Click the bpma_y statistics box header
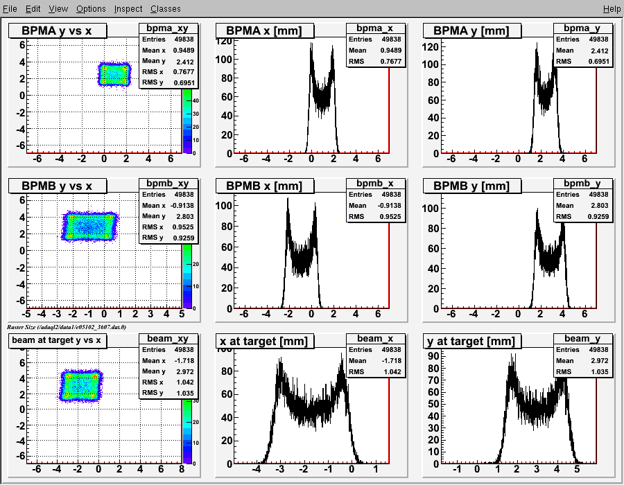 tap(582, 28)
